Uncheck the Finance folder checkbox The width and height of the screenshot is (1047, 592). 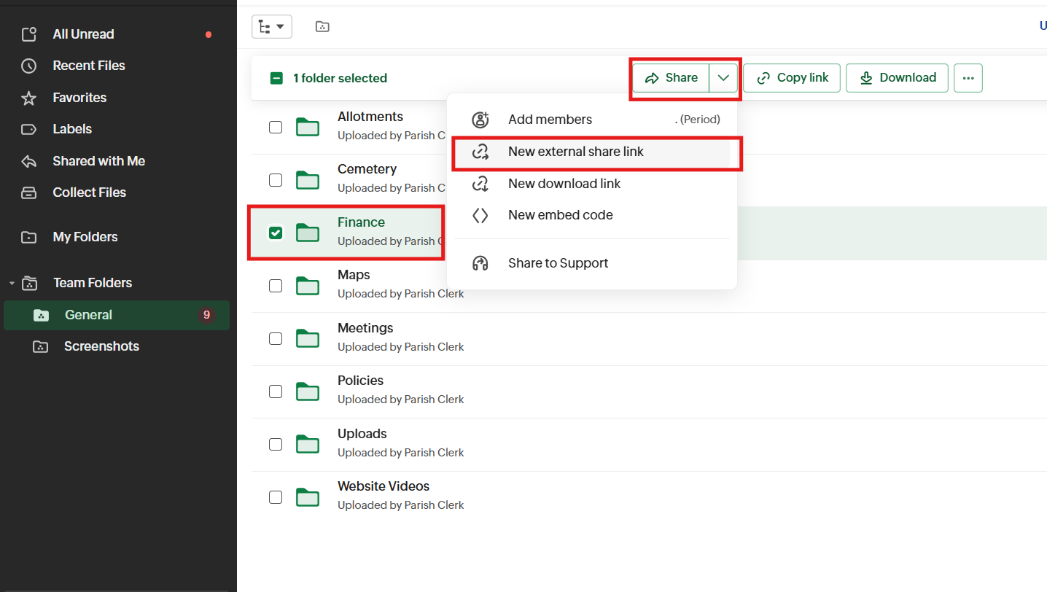pos(276,233)
